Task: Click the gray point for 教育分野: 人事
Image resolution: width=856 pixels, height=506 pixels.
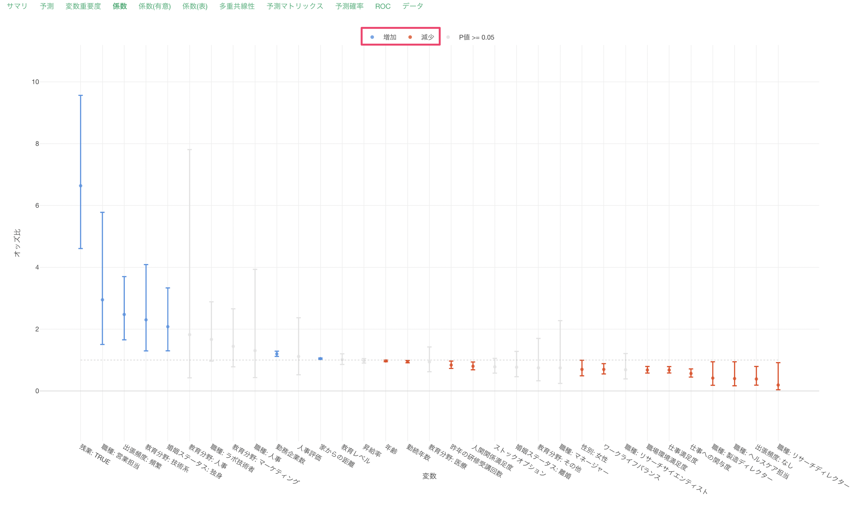Action: click(x=190, y=335)
